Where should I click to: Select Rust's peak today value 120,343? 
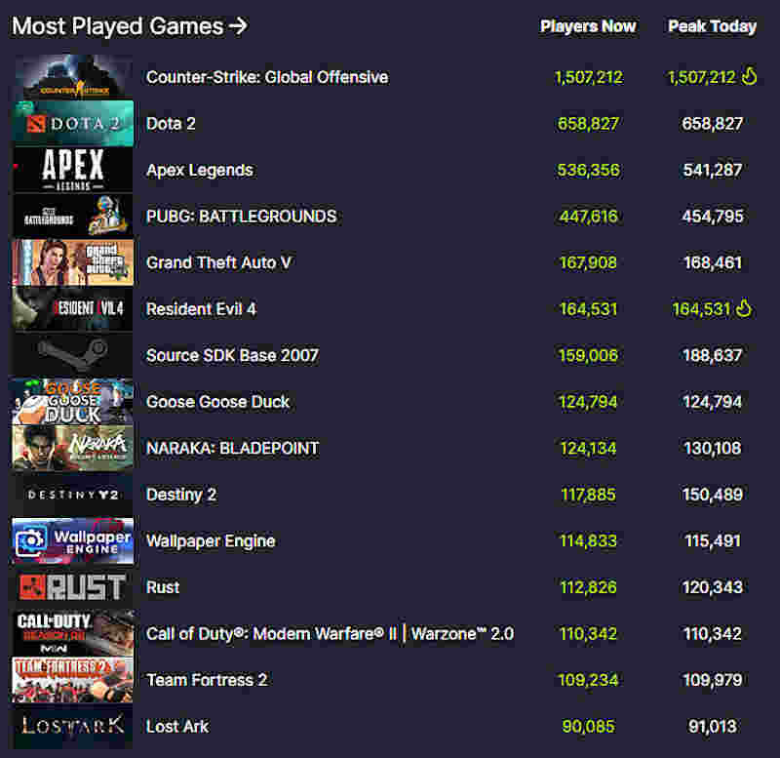[713, 586]
